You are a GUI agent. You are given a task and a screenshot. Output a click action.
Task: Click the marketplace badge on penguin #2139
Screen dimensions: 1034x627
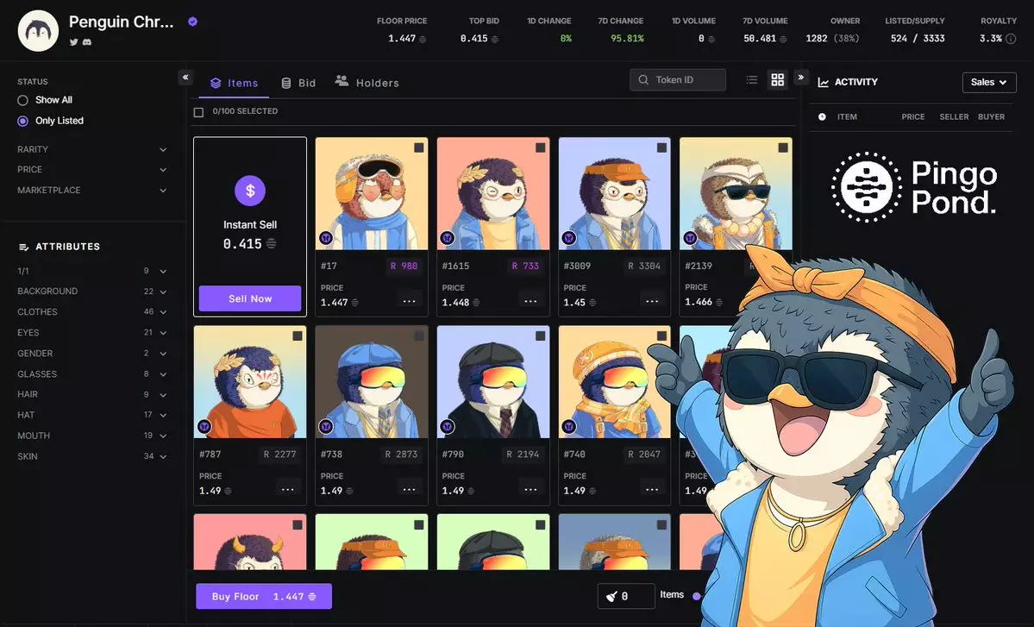[x=690, y=238]
